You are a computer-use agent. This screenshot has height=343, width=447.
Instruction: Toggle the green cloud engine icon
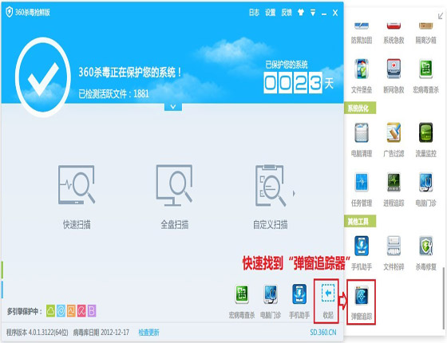click(51, 311)
